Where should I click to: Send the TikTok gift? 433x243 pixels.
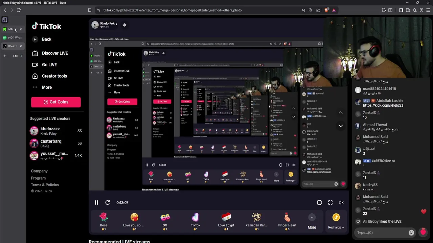pyautogui.click(x=196, y=222)
